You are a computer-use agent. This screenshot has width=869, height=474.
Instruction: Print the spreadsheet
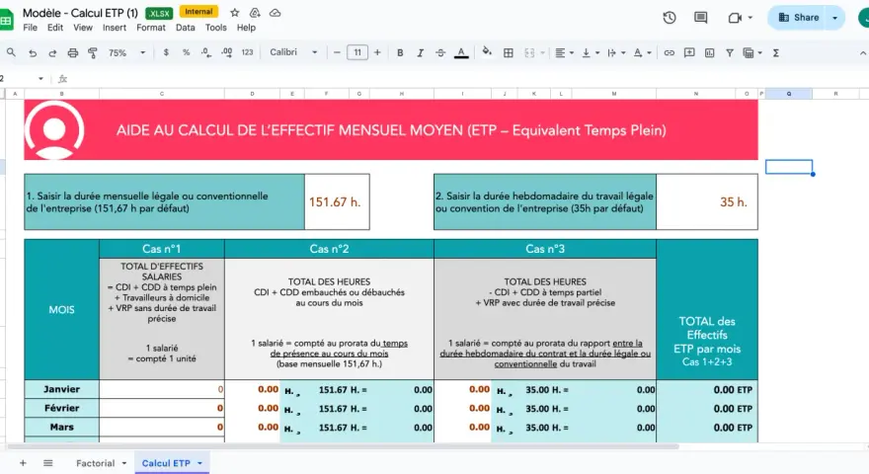click(x=73, y=52)
